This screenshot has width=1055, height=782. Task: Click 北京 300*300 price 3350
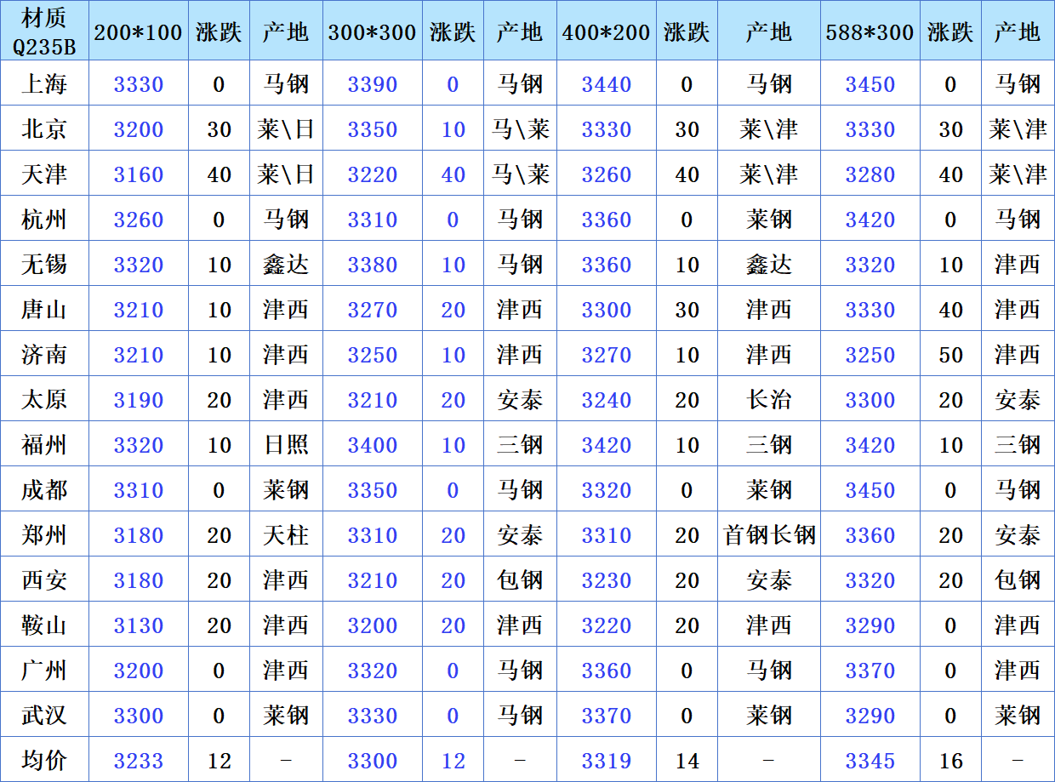coord(373,129)
